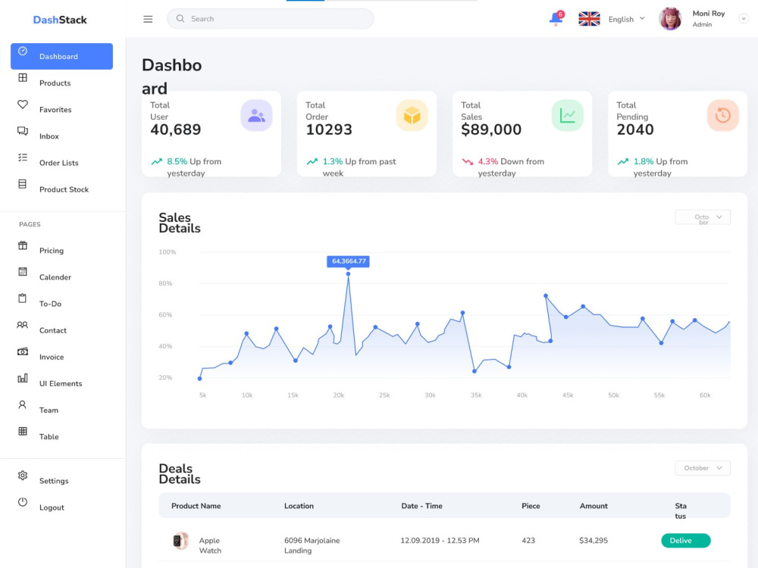The height and width of the screenshot is (568, 758).
Task: Open the Favorites menu item
Action: [55, 110]
